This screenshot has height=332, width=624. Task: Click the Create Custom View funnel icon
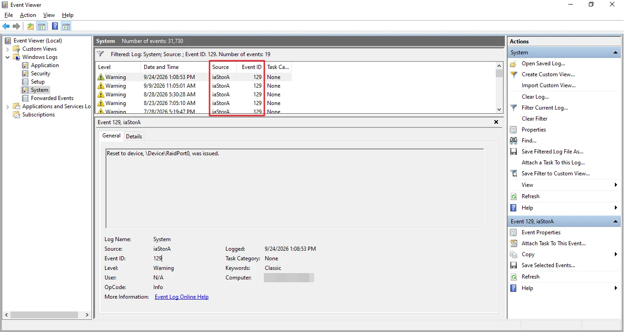[514, 74]
